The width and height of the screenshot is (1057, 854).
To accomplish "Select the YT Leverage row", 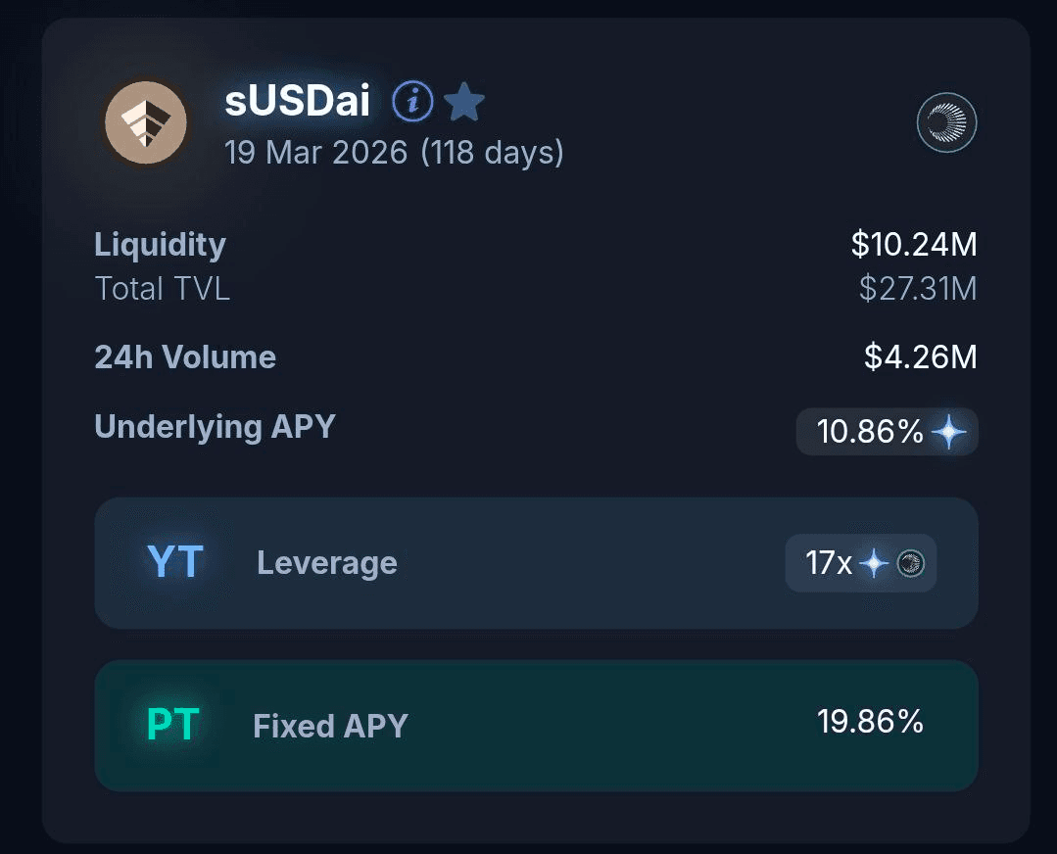I will [536, 563].
